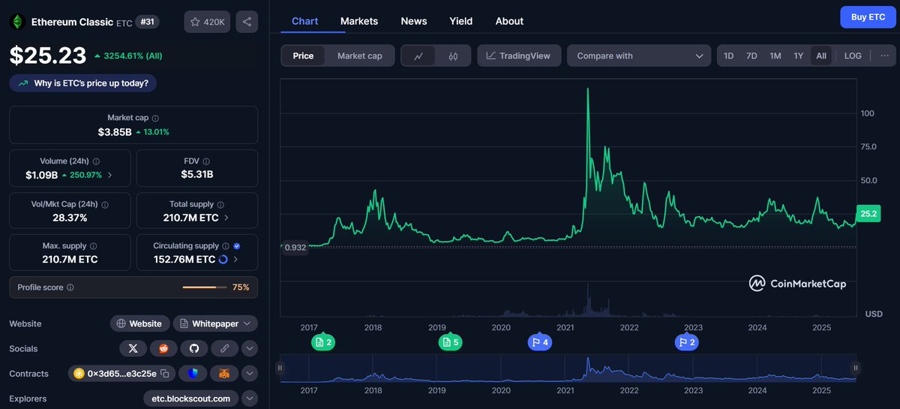This screenshot has height=409, width=900.
Task: Set chart range to 1M
Action: pos(775,56)
